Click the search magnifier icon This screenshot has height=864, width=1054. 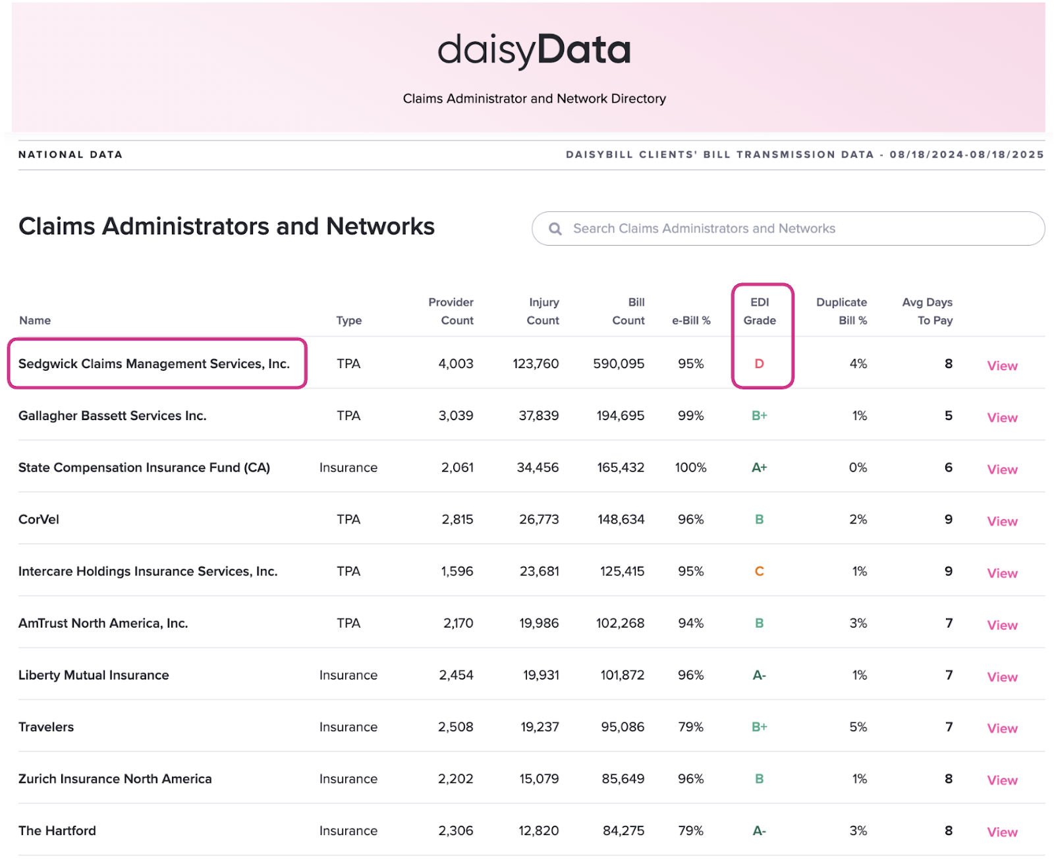tap(555, 229)
